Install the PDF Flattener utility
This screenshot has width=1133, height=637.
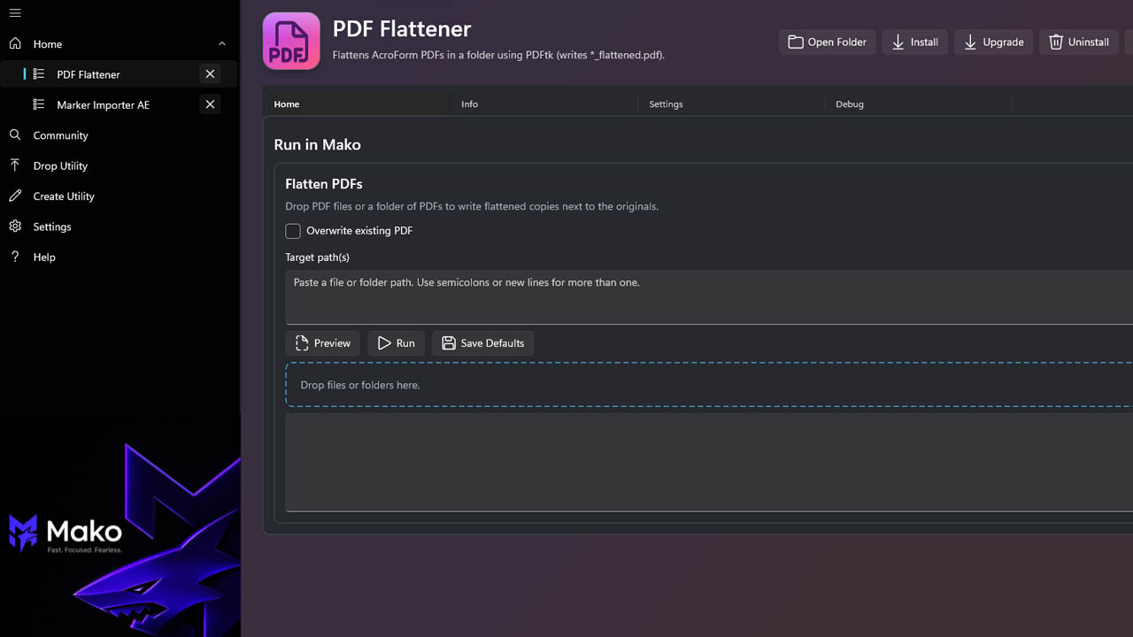[915, 42]
